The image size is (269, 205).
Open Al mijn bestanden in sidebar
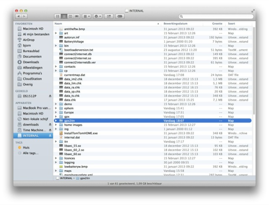36,34
